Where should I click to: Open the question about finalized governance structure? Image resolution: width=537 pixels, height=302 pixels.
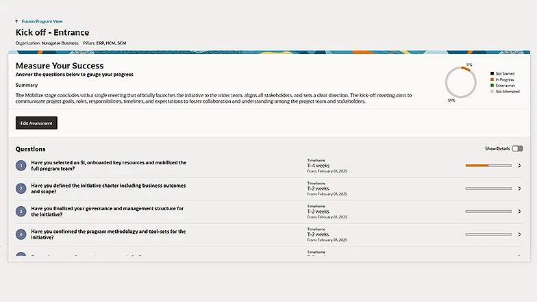(x=108, y=211)
